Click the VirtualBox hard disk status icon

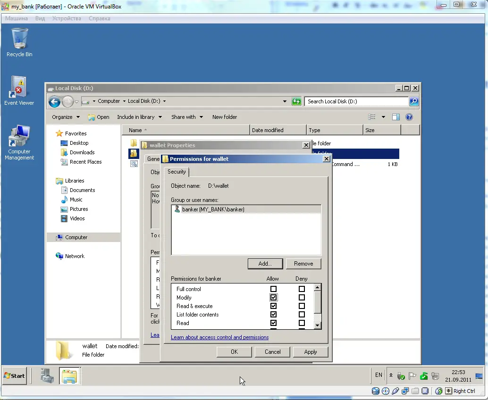tap(376, 391)
